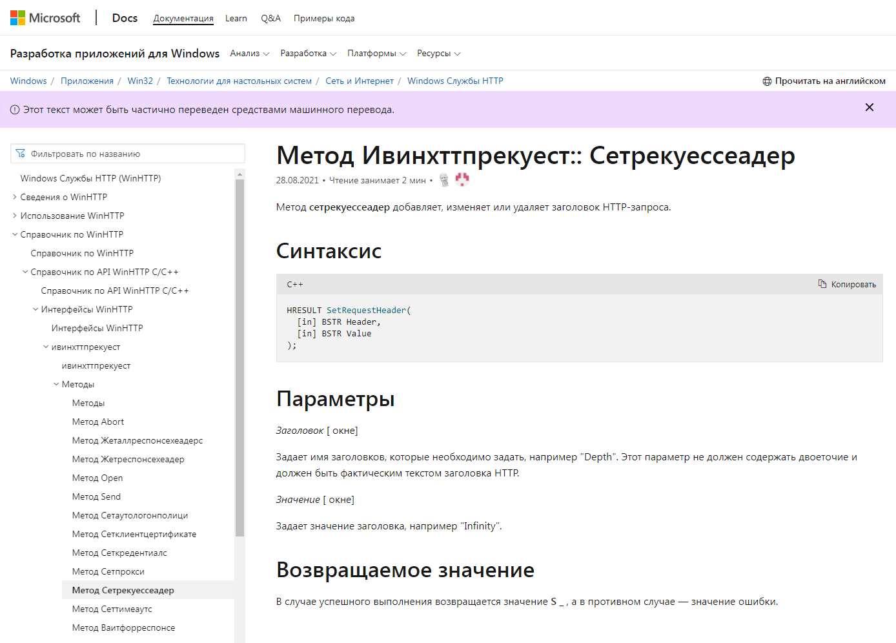This screenshot has width=896, height=643.
Task: Open the Ресурсы dropdown menu
Action: click(x=438, y=54)
